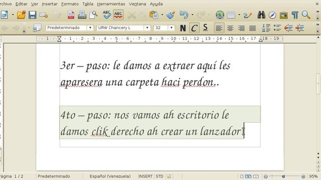Screen dimensions: 321x180
Task: Toggle bold N button
Action: (x=183, y=28)
